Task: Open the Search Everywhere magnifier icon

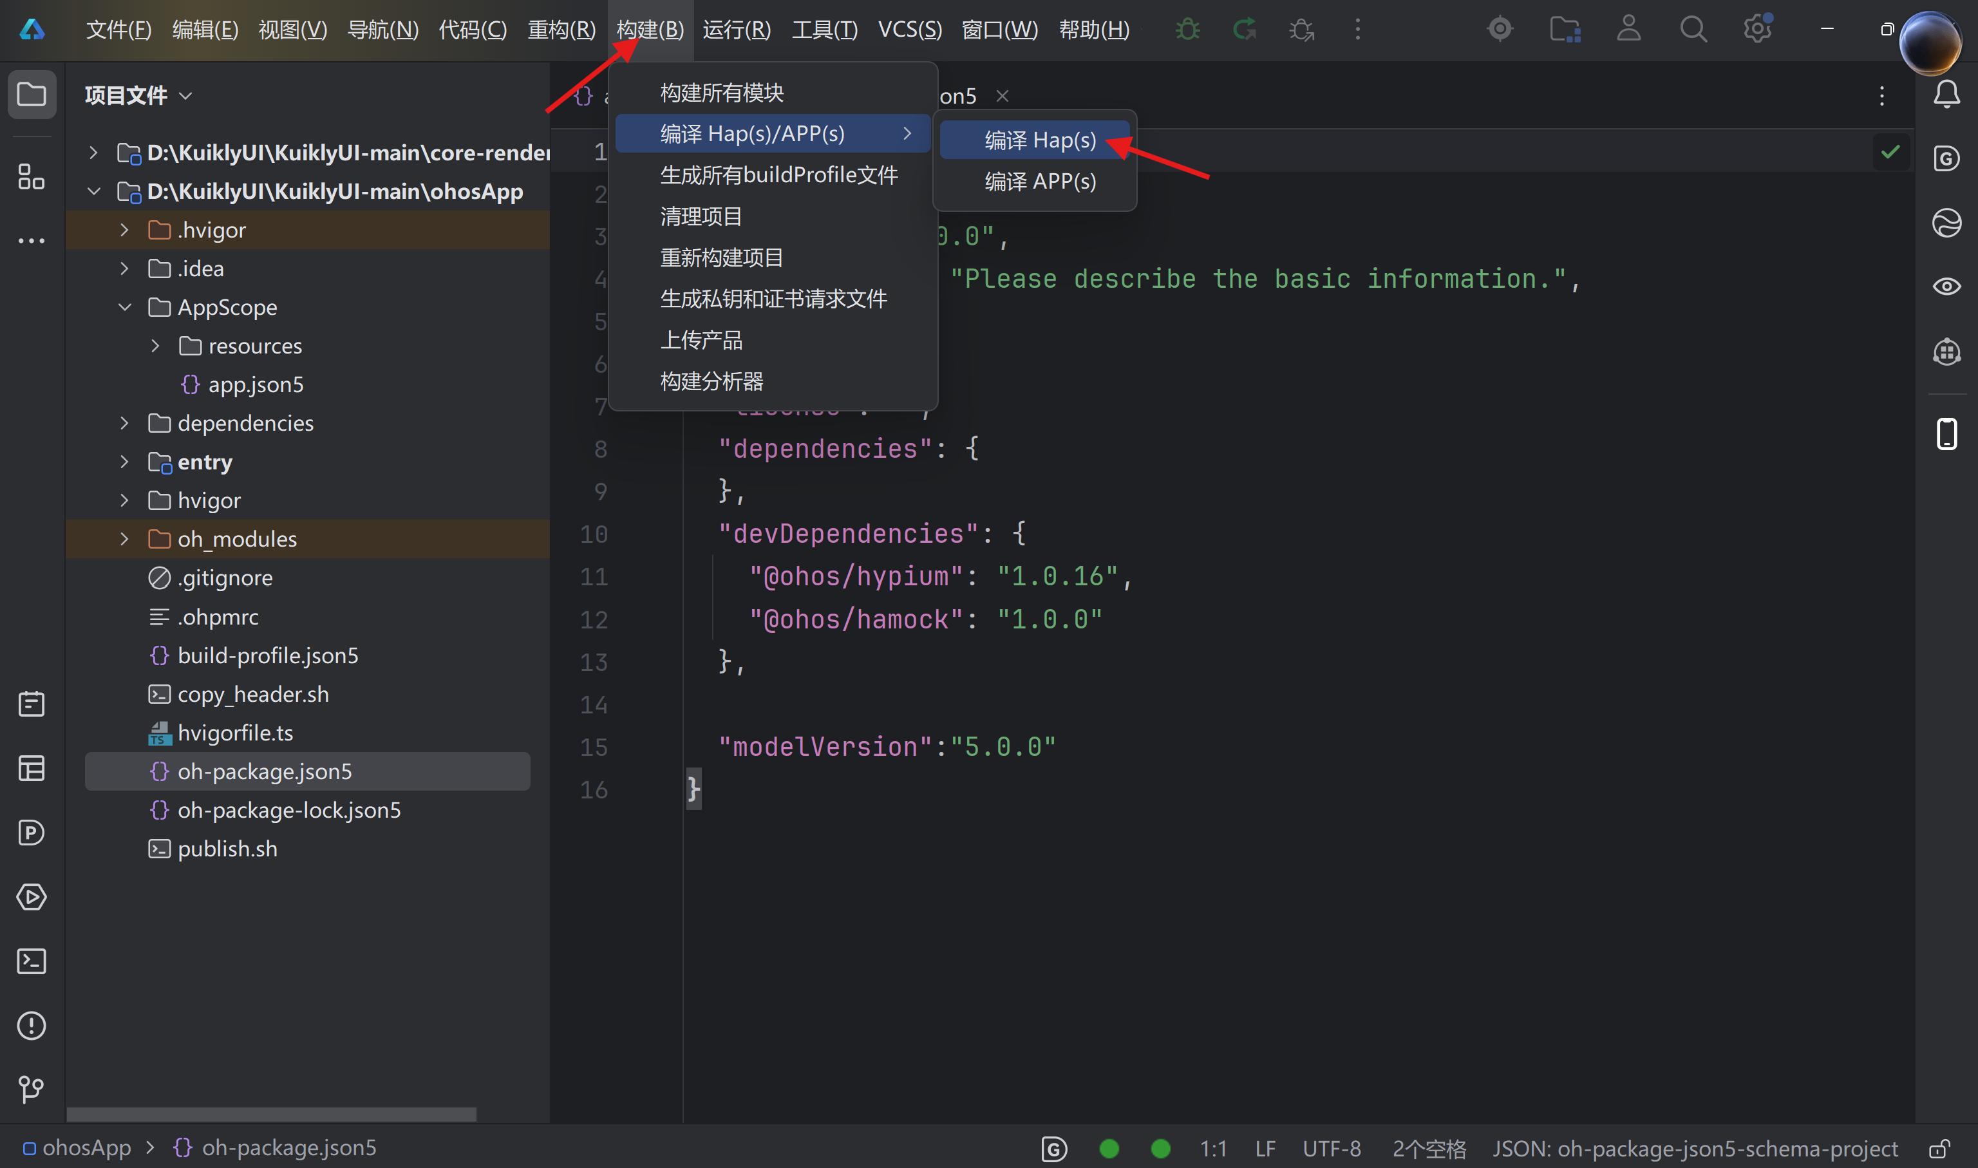Action: click(x=1692, y=30)
